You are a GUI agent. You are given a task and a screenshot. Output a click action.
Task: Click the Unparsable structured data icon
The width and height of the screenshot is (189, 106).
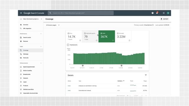click(21, 93)
